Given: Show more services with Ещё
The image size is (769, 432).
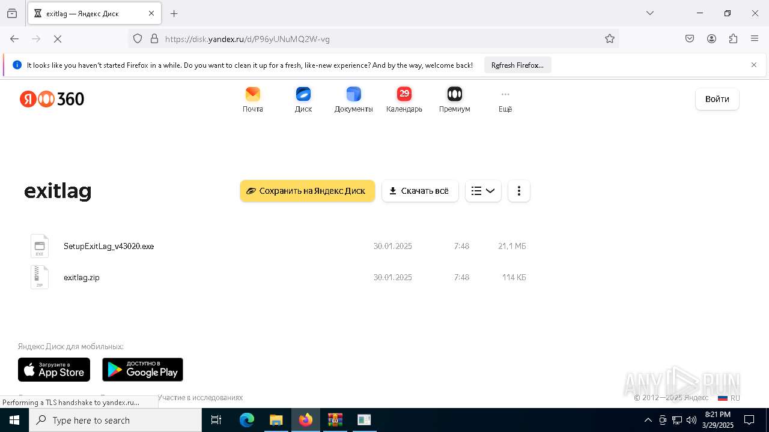Looking at the screenshot, I should pos(505,100).
